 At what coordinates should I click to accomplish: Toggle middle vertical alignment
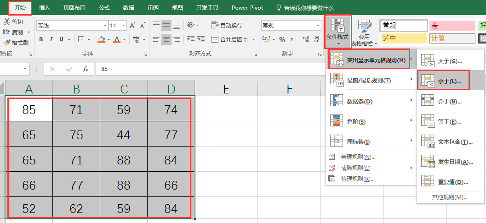[166, 25]
